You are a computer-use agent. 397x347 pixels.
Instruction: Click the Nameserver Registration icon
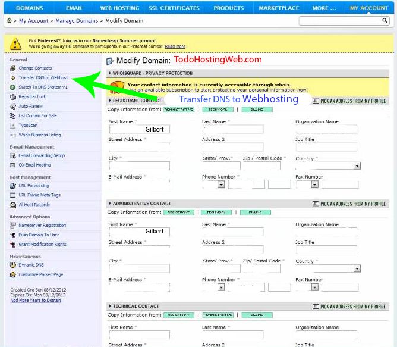[12, 225]
